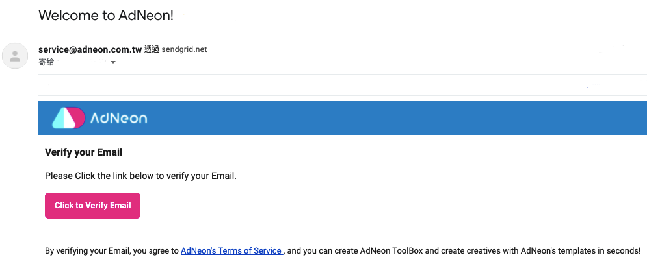Click the AdNeon pink-and-cyan logo mark
The width and height of the screenshot is (647, 262).
pyautogui.click(x=68, y=118)
